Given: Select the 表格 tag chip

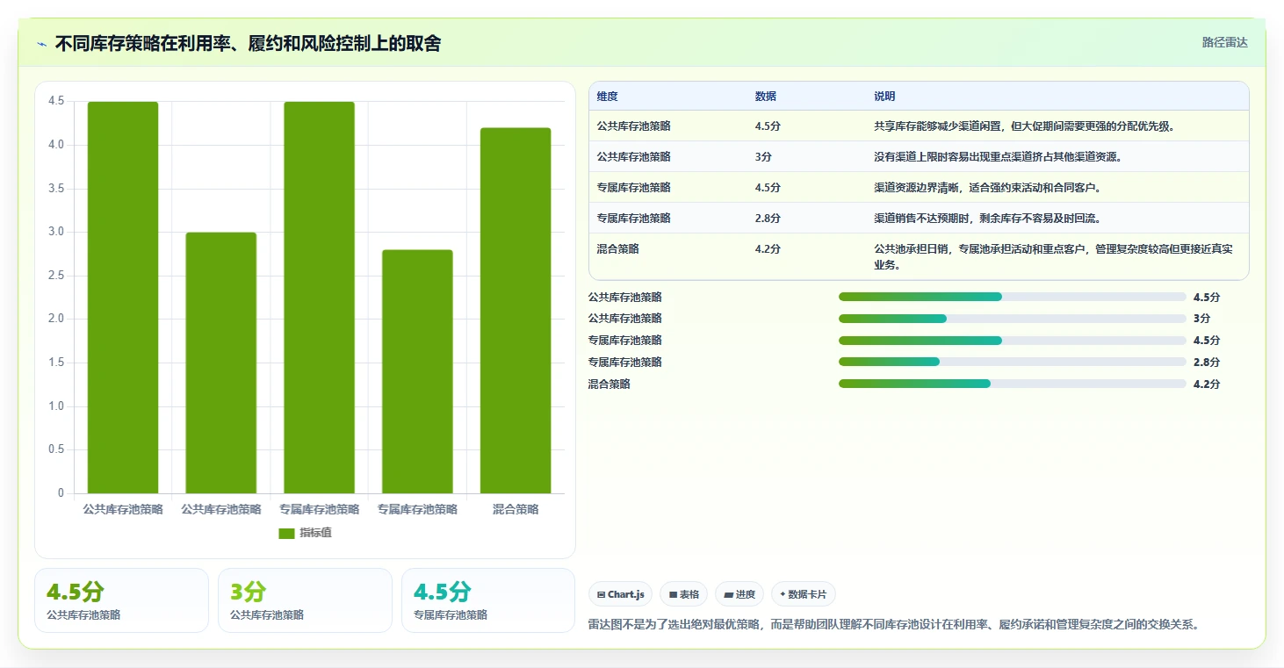Looking at the screenshot, I should point(684,594).
